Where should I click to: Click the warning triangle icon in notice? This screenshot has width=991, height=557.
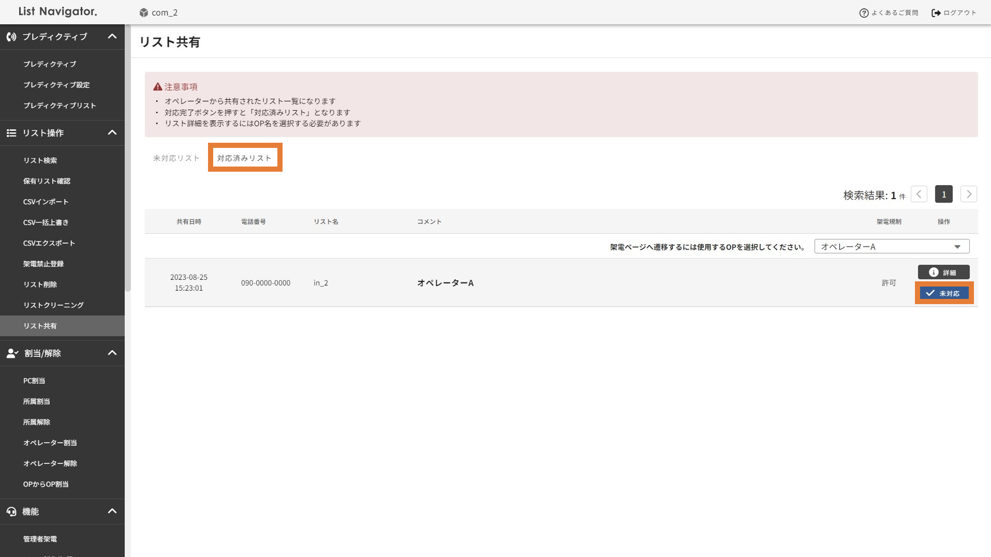coord(157,87)
